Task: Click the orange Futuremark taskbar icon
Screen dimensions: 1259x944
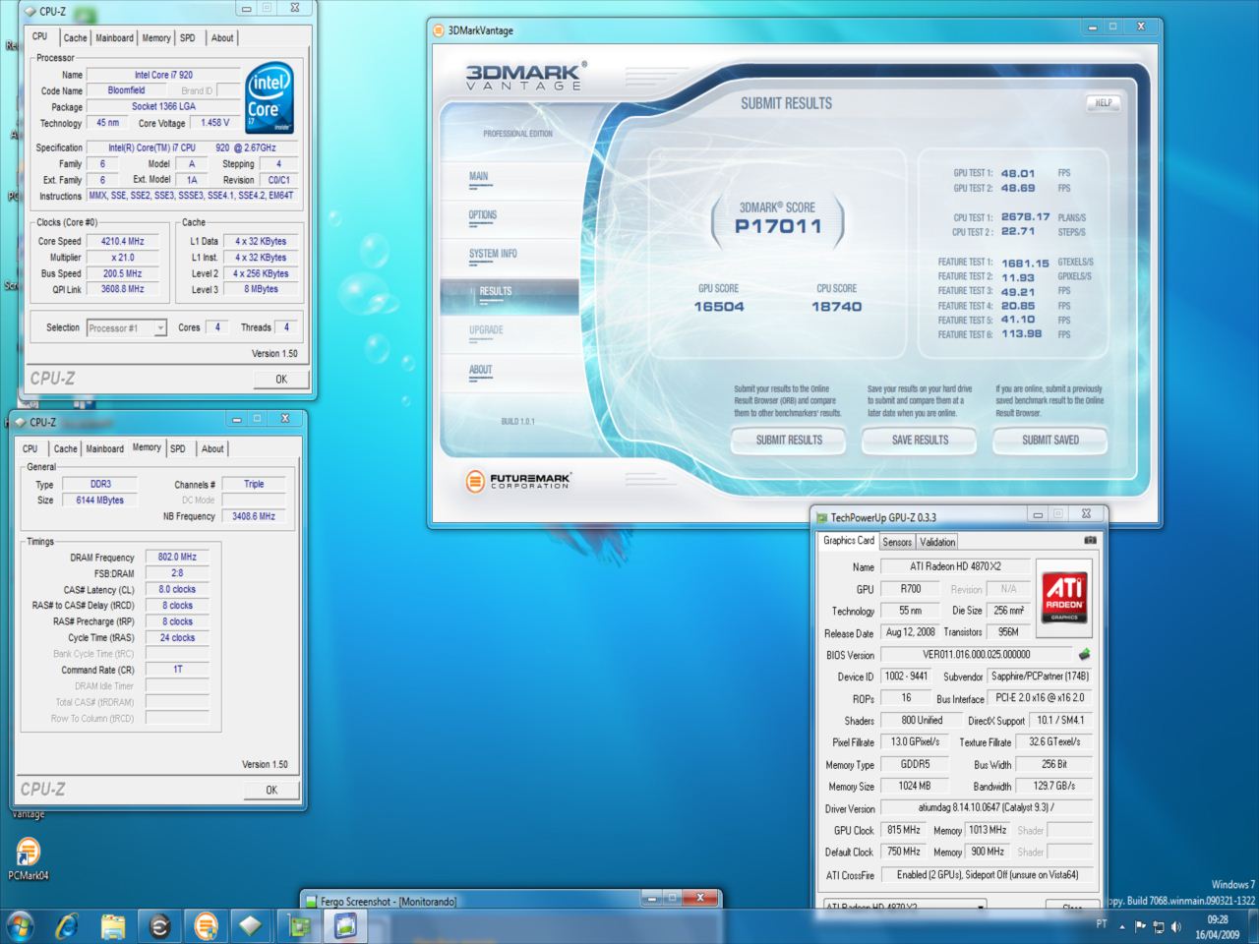Action: 206,925
